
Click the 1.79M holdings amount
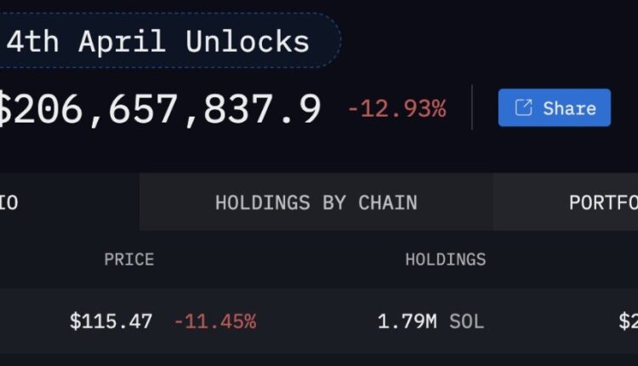tap(407, 322)
